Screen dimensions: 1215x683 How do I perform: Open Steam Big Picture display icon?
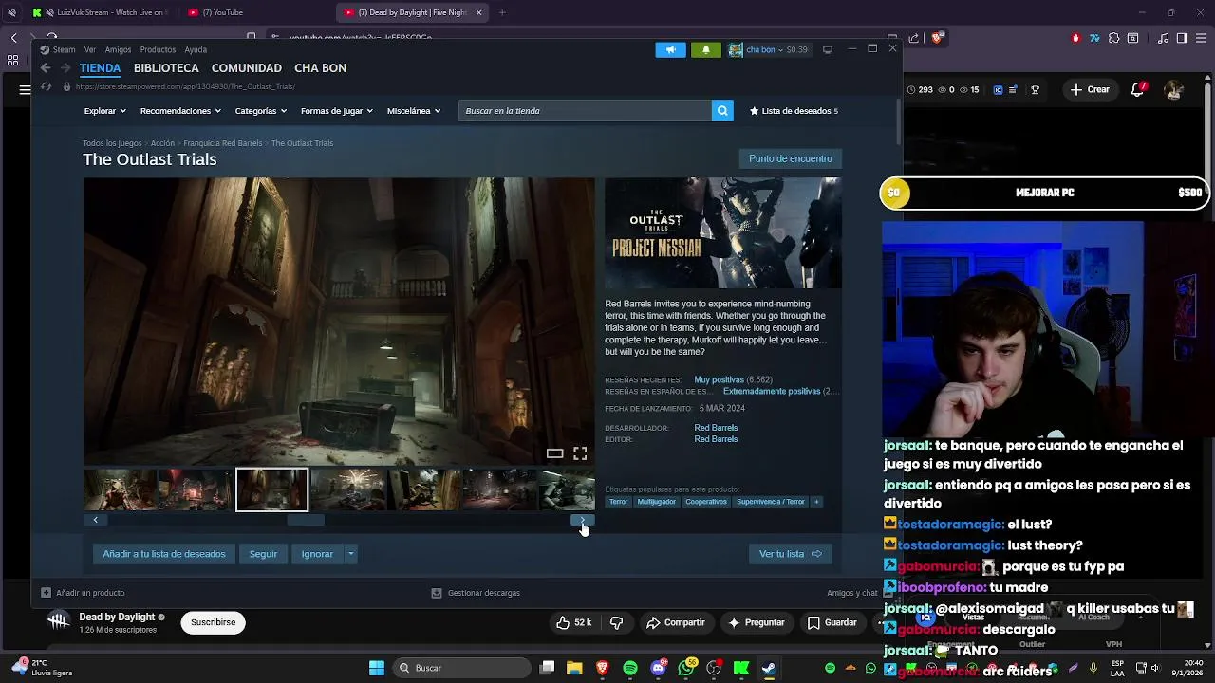828,49
